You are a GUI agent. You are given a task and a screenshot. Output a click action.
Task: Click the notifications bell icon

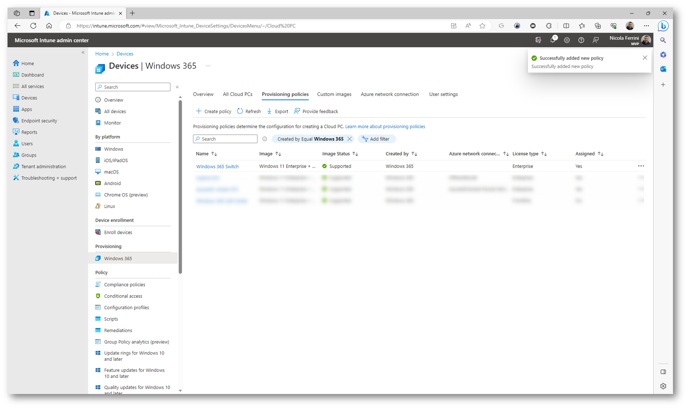pos(553,40)
